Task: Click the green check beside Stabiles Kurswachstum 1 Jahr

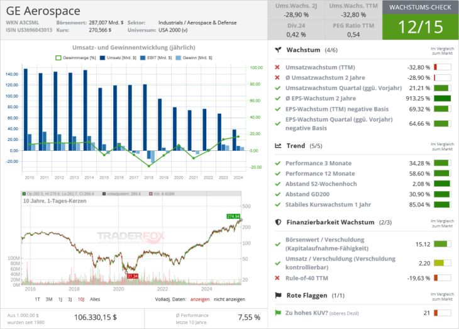Action: 278,204
